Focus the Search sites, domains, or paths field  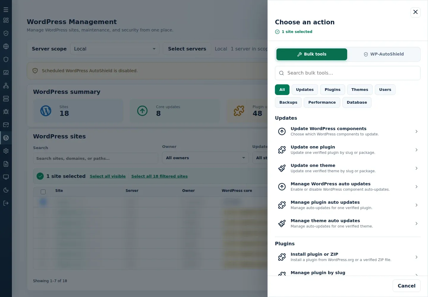pos(95,158)
